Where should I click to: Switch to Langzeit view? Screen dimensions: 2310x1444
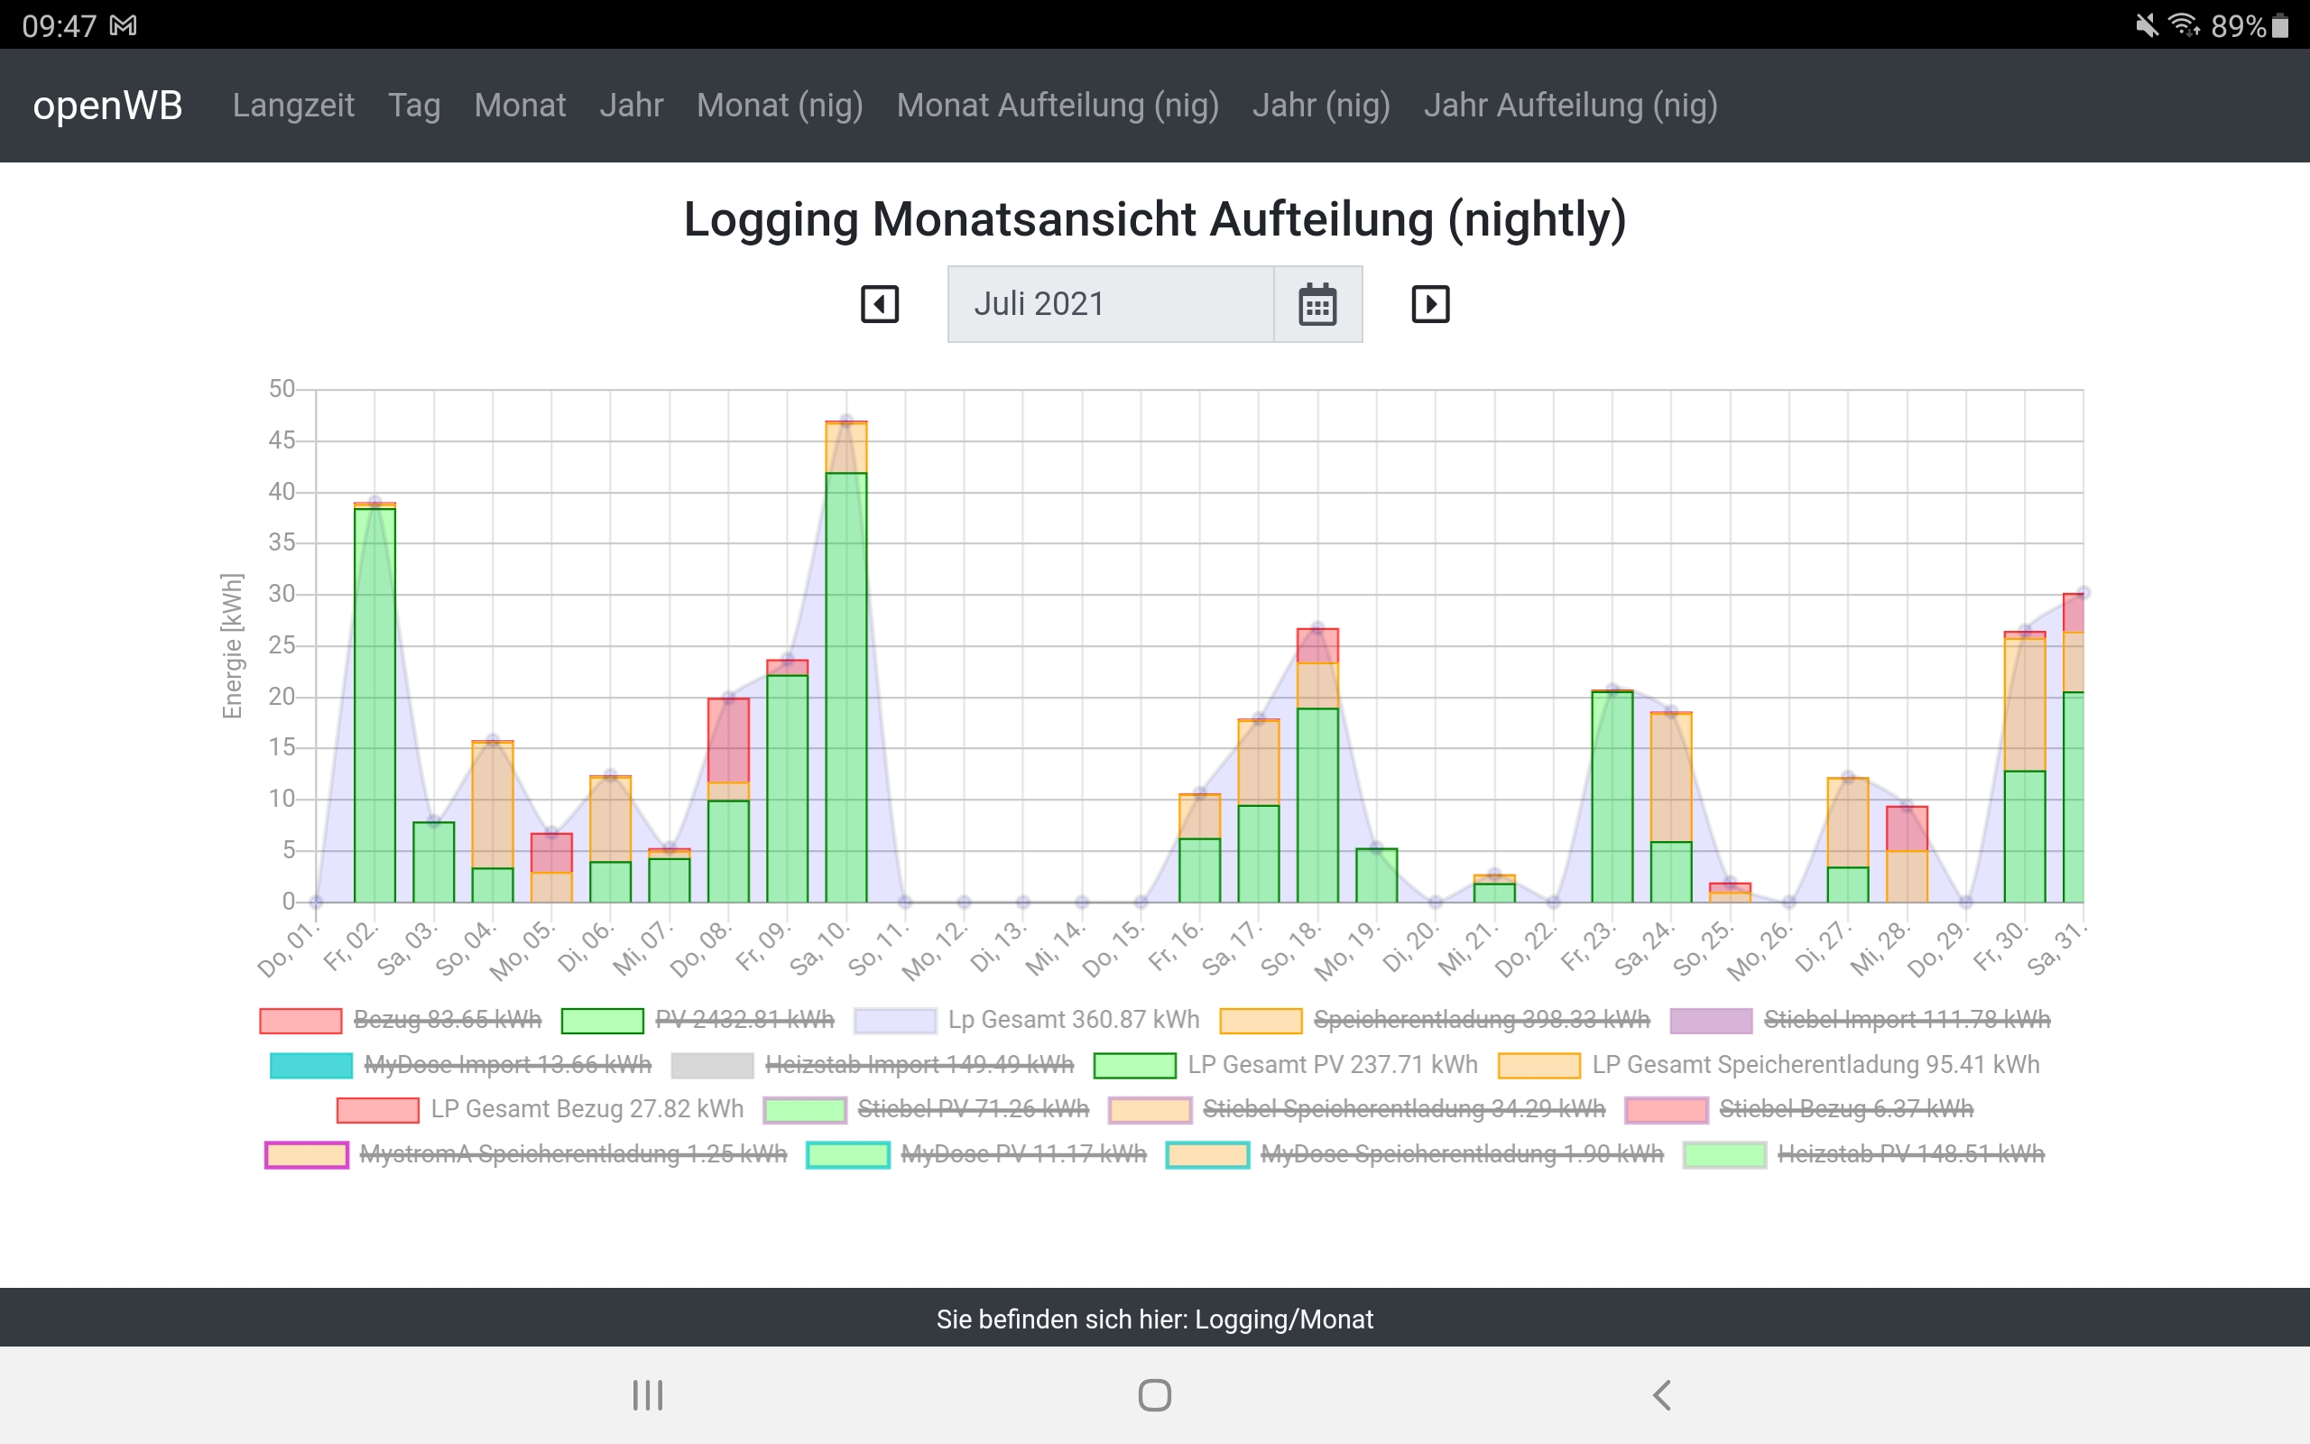click(x=293, y=105)
